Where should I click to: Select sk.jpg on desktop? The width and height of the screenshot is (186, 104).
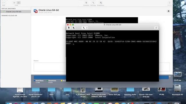[162, 92]
